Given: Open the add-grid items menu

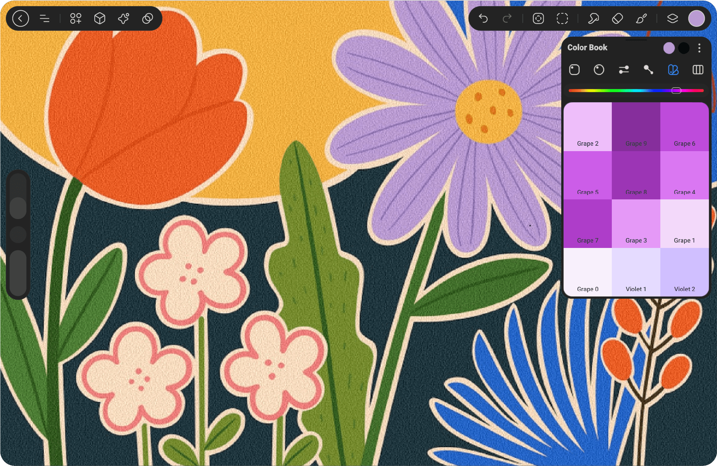Looking at the screenshot, I should pyautogui.click(x=76, y=18).
